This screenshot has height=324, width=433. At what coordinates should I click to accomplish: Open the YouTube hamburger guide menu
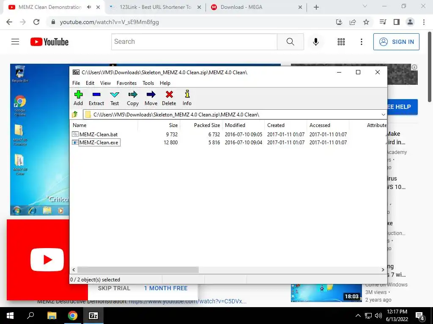(15, 42)
